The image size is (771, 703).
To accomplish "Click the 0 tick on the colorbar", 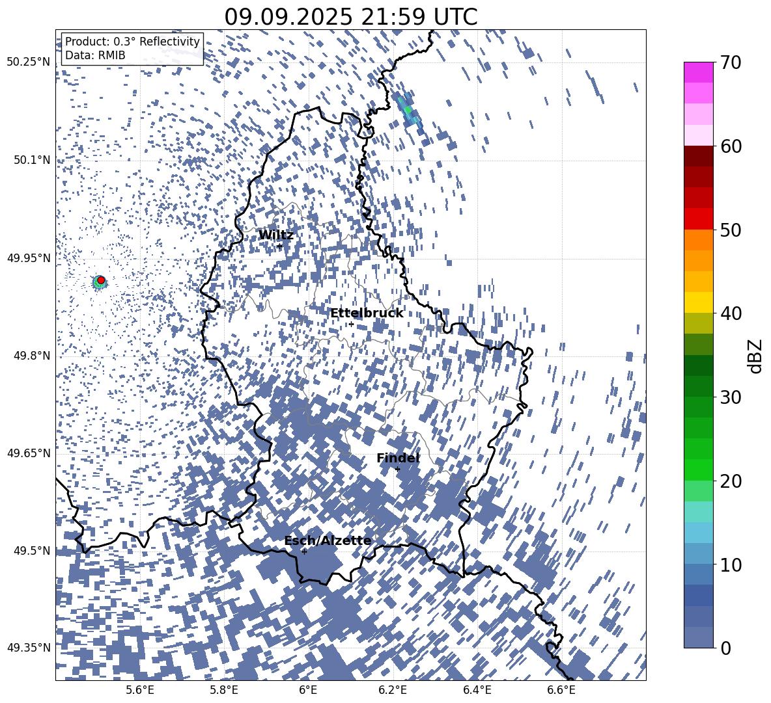I will (725, 648).
